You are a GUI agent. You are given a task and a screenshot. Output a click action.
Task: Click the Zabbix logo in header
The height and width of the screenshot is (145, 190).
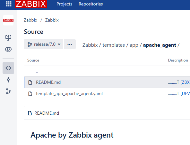tap(31, 4)
